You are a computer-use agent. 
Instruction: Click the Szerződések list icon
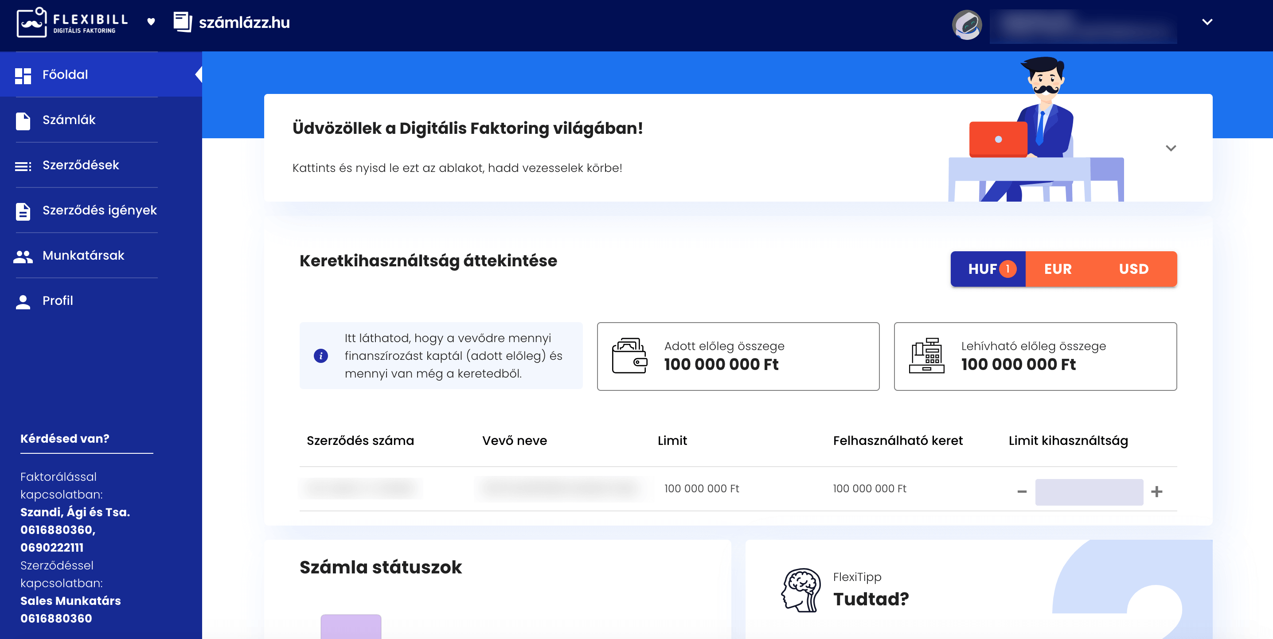(x=23, y=167)
